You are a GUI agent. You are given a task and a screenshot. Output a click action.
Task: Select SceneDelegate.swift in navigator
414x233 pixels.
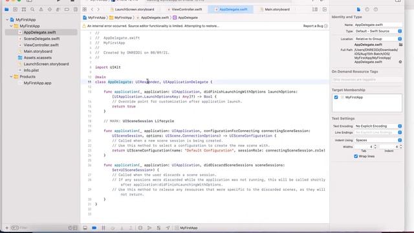[x=41, y=39]
